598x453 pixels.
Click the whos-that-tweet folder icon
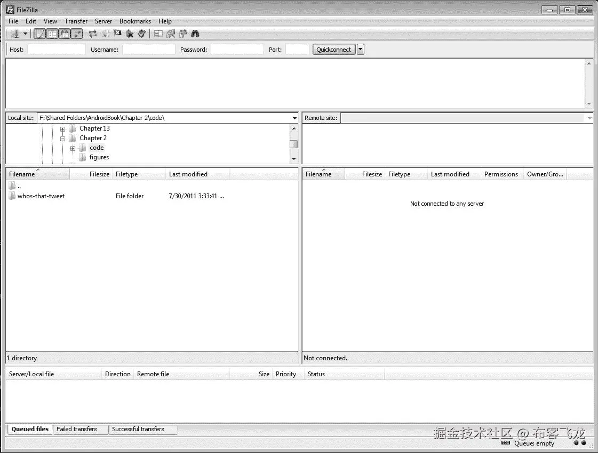coord(12,196)
